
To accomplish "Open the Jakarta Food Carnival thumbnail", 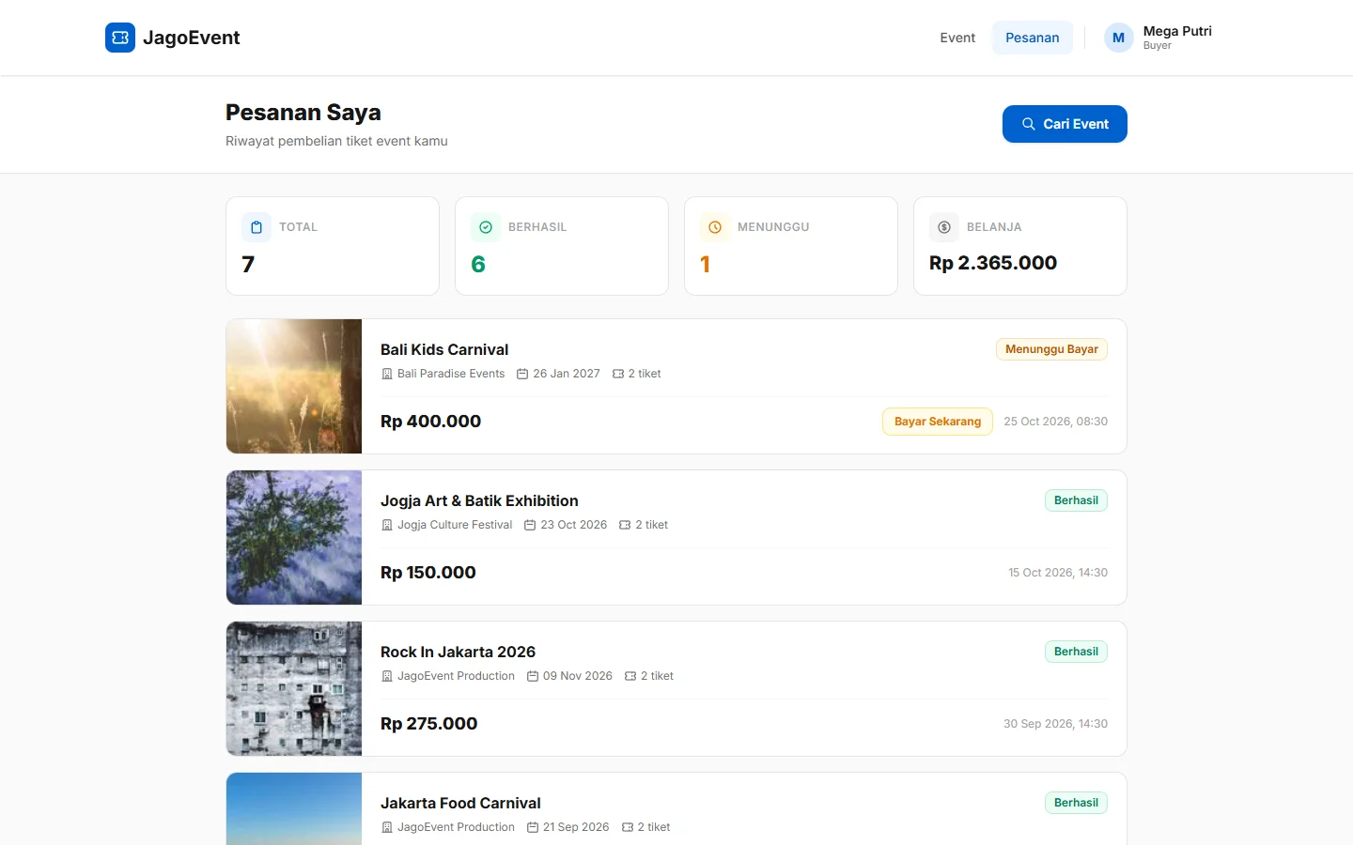I will pos(294,809).
